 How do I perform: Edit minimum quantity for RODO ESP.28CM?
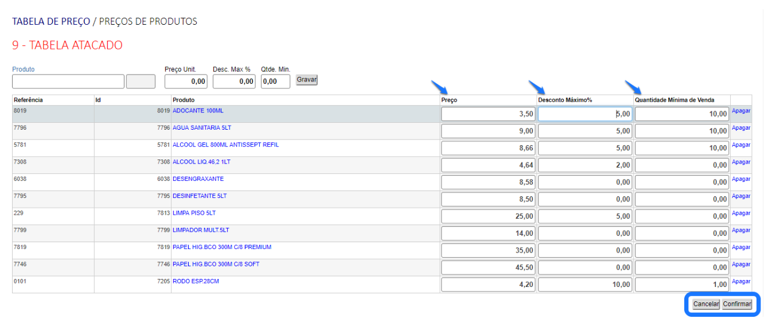coord(682,285)
